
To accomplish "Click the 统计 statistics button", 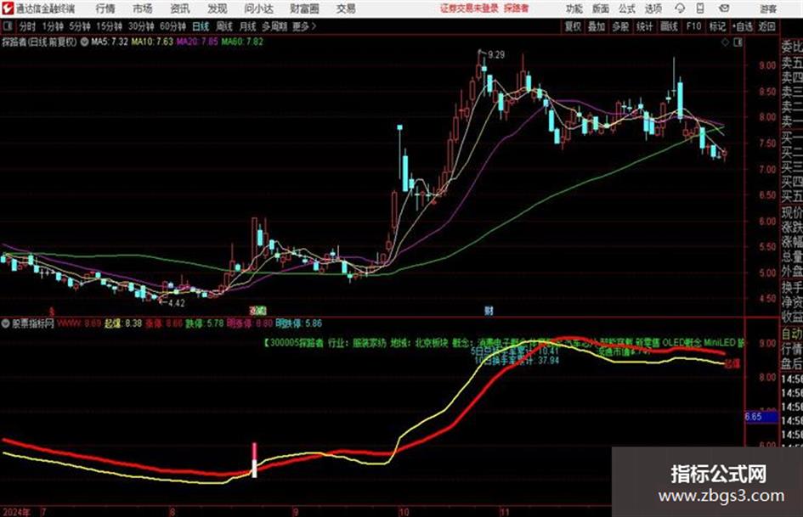I will [645, 26].
